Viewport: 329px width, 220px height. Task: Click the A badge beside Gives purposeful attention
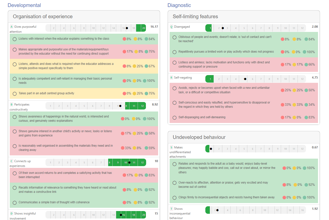(11, 27)
